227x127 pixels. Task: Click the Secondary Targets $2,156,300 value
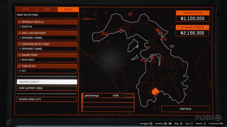click(192, 33)
